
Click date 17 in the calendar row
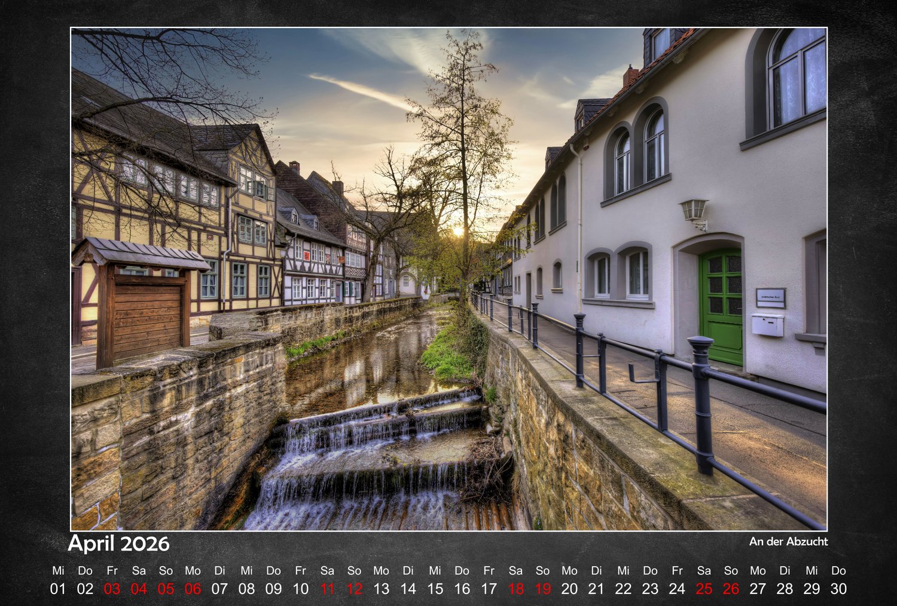point(489,589)
